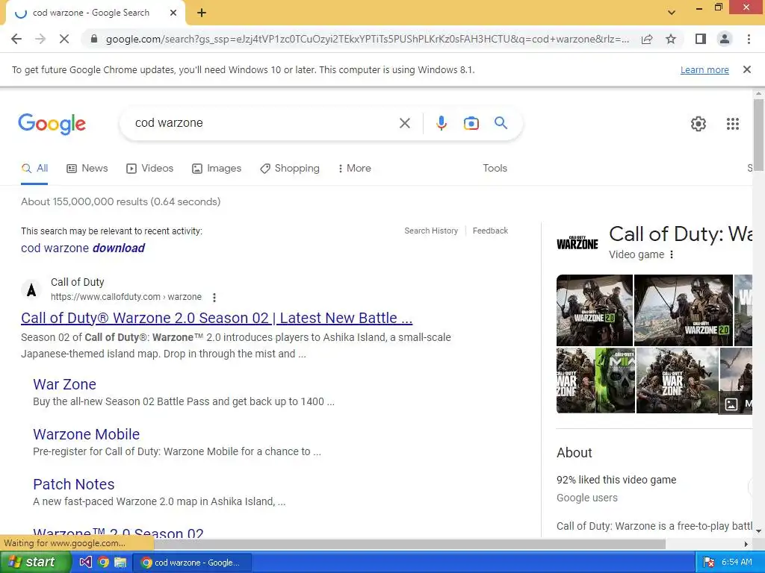Viewport: 765px width, 573px height.
Task: Open options for callofduty.com result
Action: click(214, 297)
